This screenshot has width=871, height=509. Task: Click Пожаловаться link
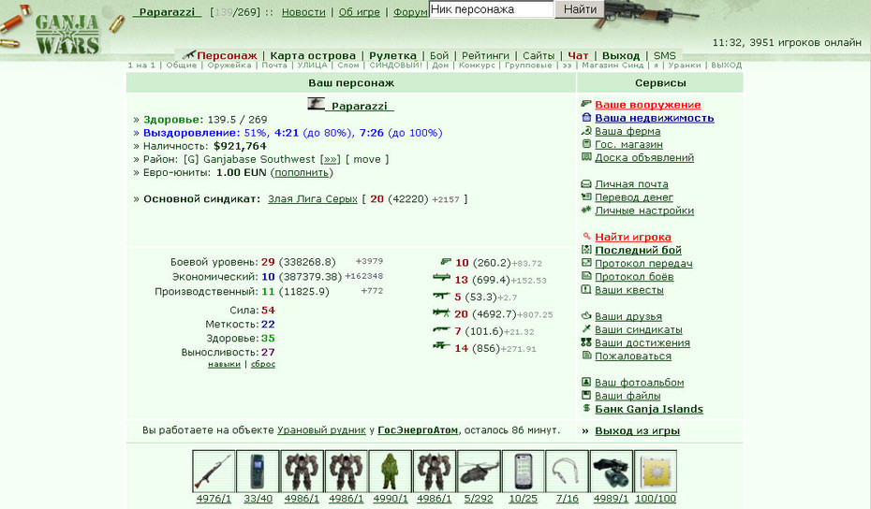point(633,356)
